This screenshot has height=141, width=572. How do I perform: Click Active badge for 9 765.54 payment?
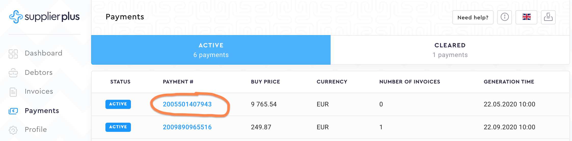point(118,104)
